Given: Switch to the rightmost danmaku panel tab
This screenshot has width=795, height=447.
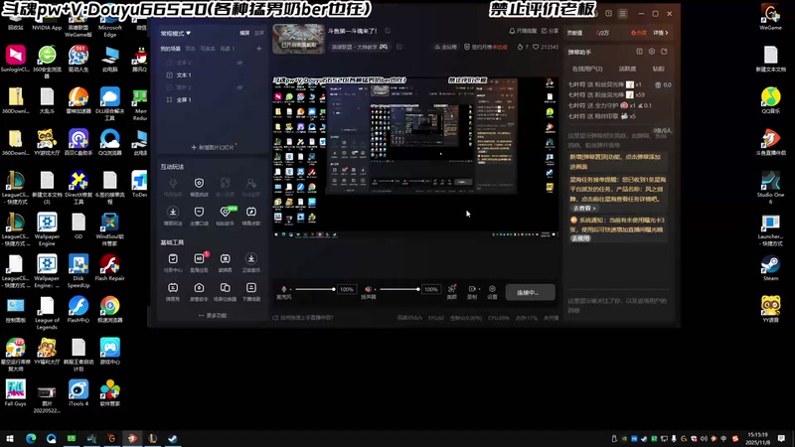Looking at the screenshot, I should (x=658, y=69).
